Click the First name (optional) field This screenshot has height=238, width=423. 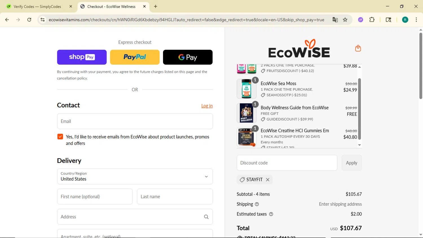95,197
